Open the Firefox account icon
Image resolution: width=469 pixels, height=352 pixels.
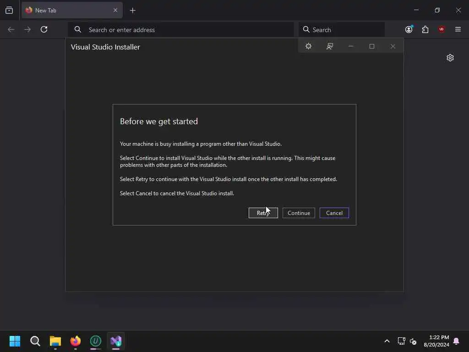coord(409,29)
